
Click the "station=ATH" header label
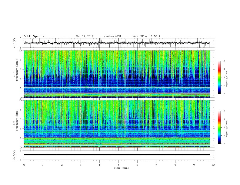[x=112, y=36]
